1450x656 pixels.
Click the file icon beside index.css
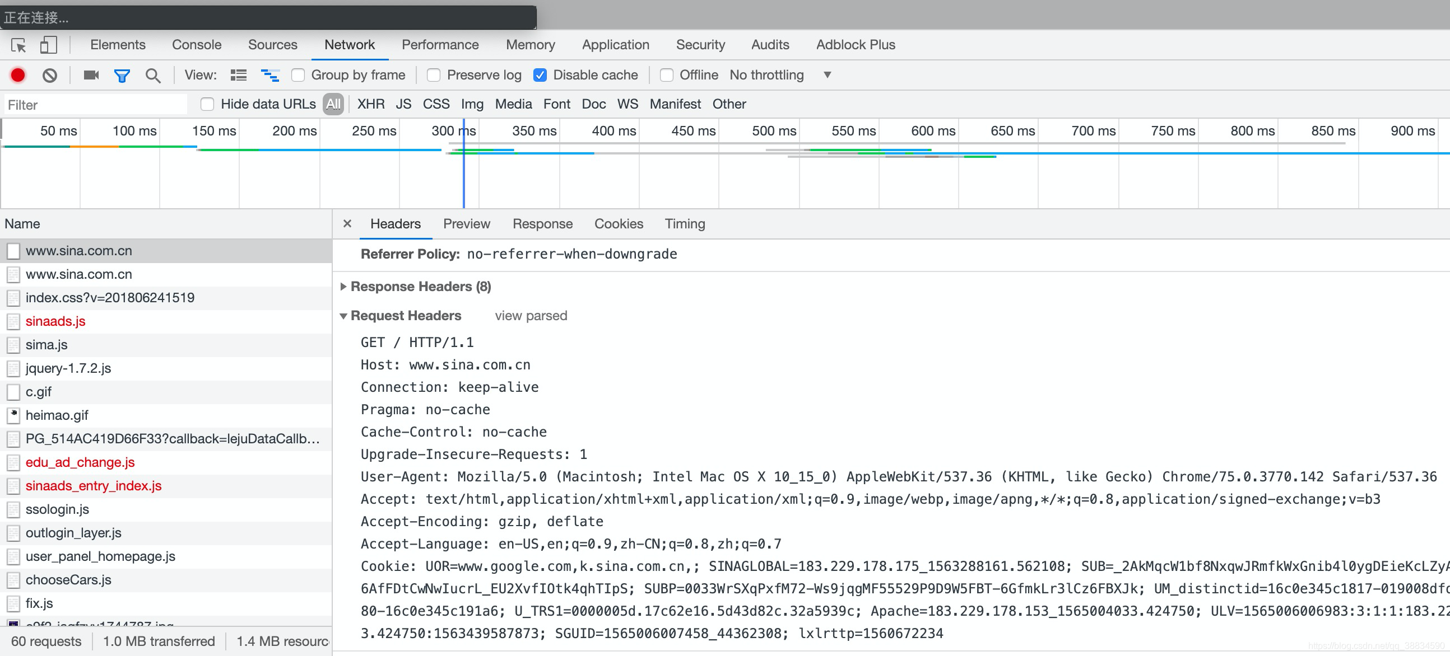(x=13, y=298)
